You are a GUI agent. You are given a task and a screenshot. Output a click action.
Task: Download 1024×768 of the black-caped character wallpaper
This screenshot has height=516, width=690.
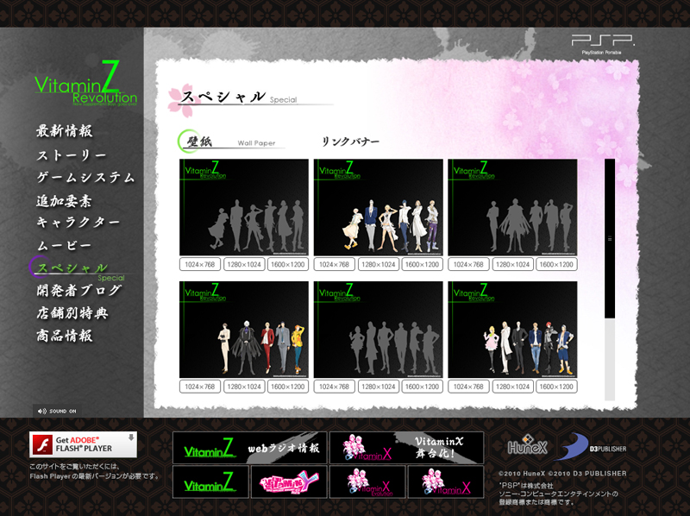pos(200,387)
